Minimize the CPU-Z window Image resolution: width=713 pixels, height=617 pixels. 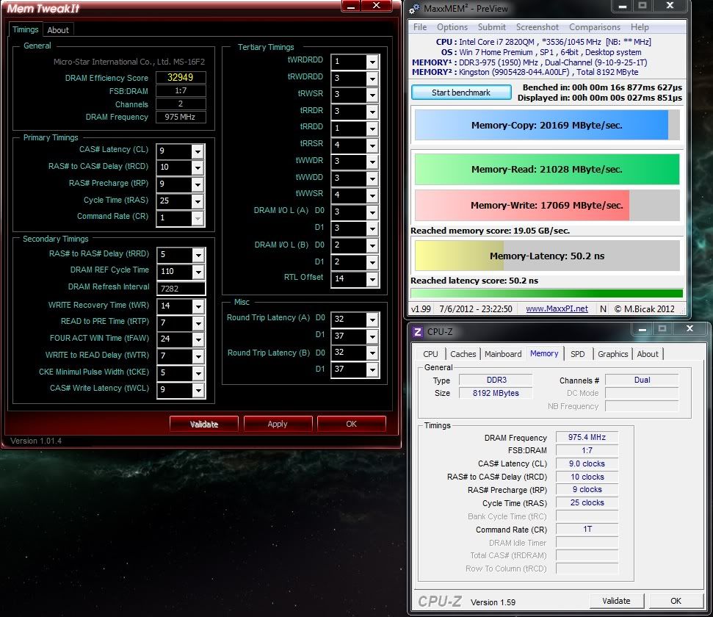(x=642, y=328)
